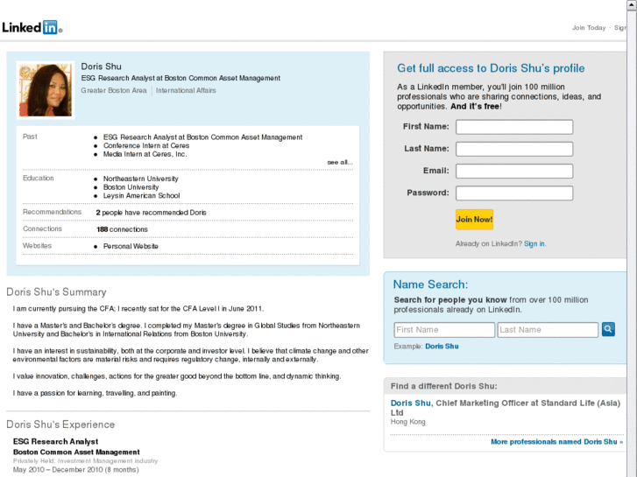Viewport: 637px width, 477px height.
Task: Focus the Last Name signup field
Action: click(514, 149)
